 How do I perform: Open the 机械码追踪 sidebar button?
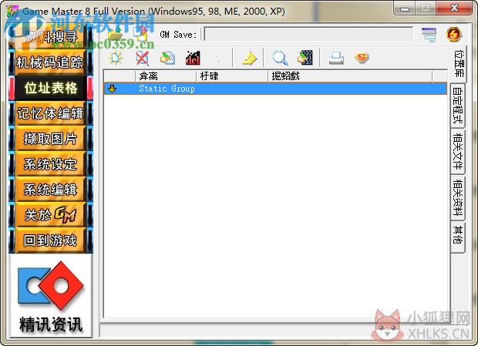[50, 62]
